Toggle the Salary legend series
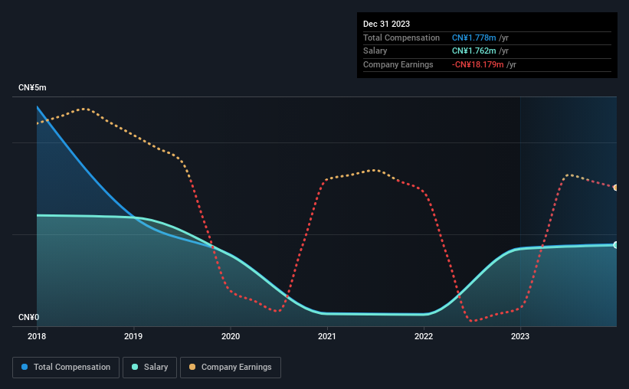Image resolution: width=629 pixels, height=389 pixels. coord(149,368)
